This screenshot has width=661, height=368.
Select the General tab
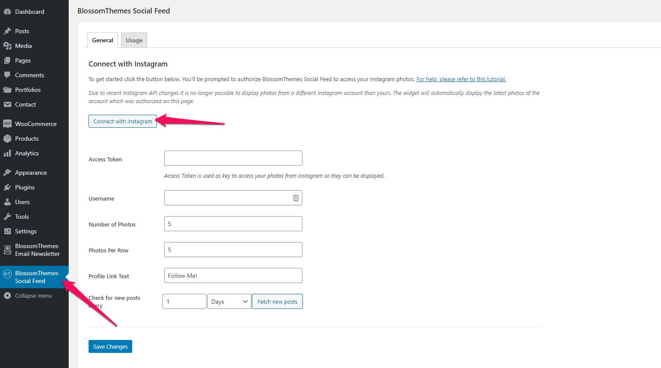point(102,40)
